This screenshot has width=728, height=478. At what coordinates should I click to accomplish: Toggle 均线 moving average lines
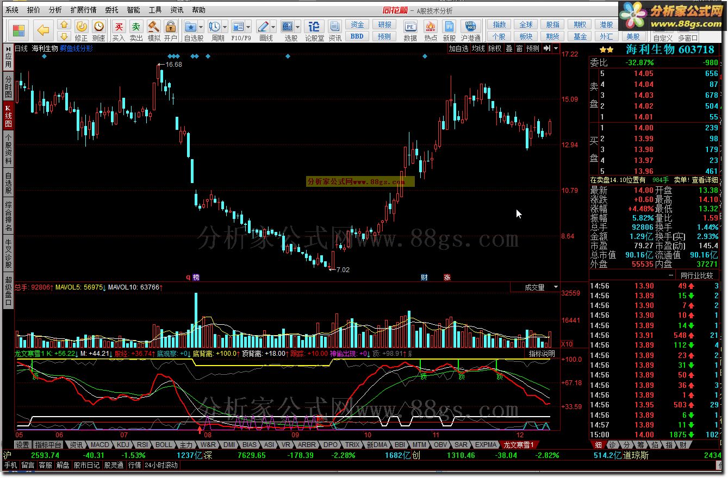tap(478, 48)
